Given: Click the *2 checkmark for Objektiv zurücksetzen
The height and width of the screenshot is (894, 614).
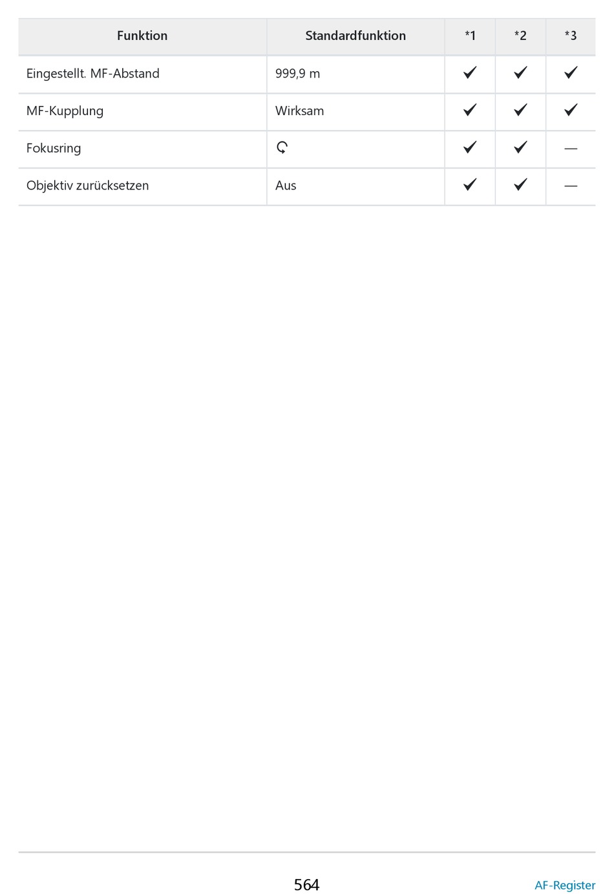Looking at the screenshot, I should click(520, 186).
